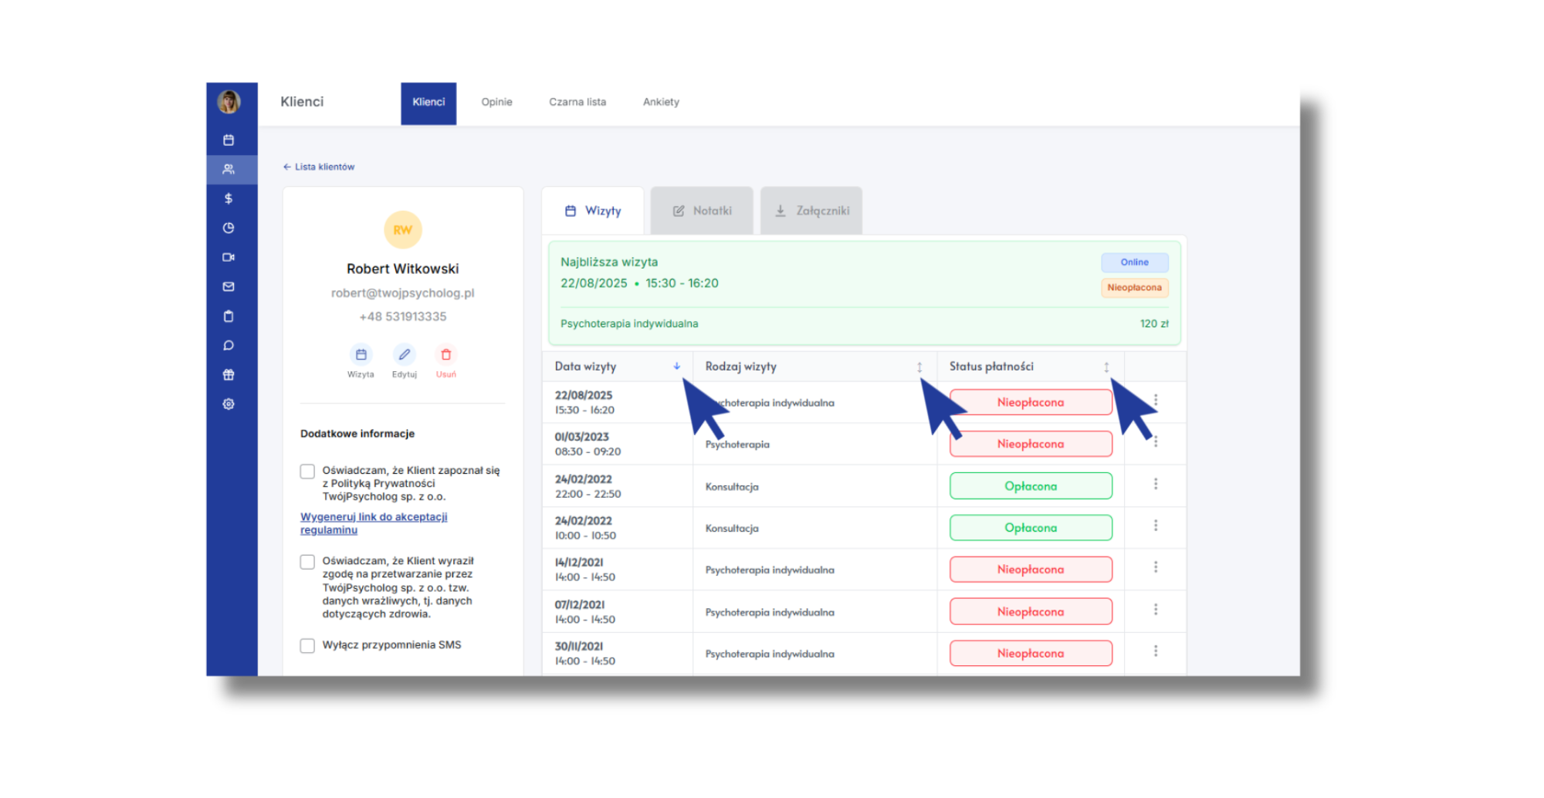Viewport: 1544px width, 798px height.
Task: Open the user profile avatar in sidebar
Action: pyautogui.click(x=229, y=101)
